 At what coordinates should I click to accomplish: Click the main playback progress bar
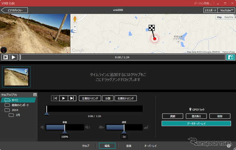pos(122,57)
